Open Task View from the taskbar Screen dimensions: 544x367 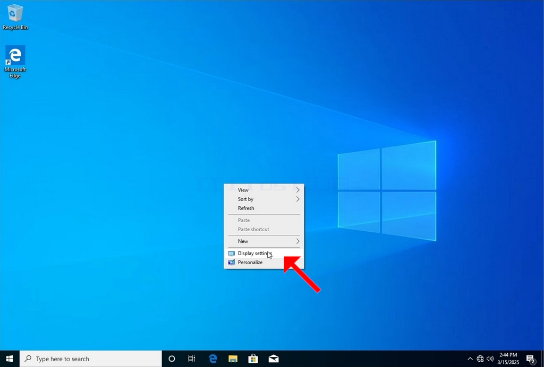point(191,359)
